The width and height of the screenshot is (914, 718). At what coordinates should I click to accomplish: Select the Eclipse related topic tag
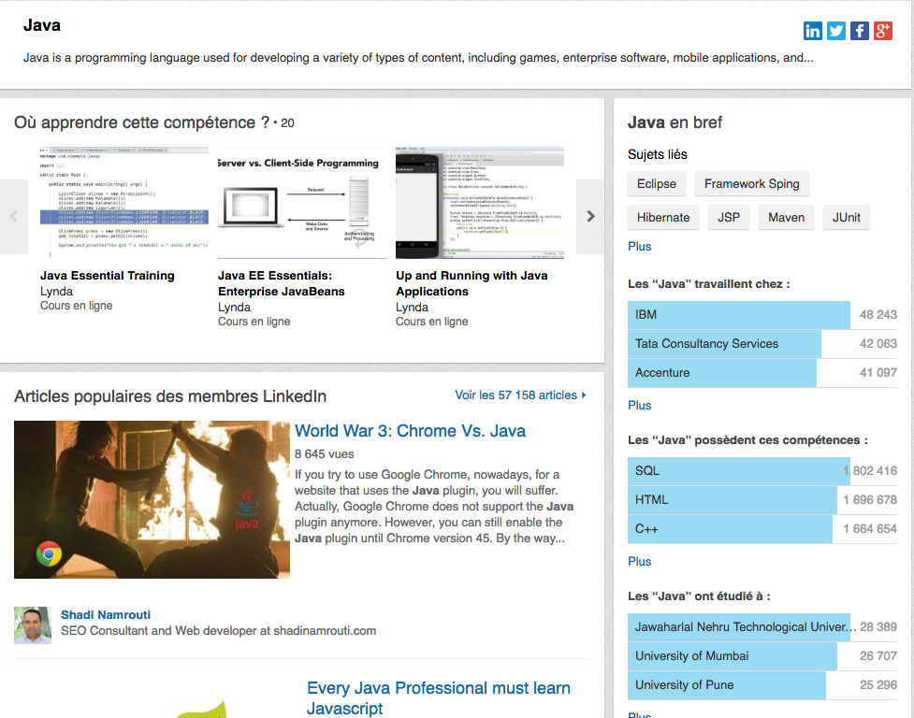click(657, 184)
